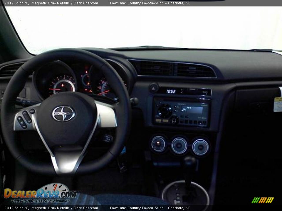This screenshot has width=282, height=211.
Task: Click the seek-up arrow on the wheel rocker
Action: click(25, 113)
